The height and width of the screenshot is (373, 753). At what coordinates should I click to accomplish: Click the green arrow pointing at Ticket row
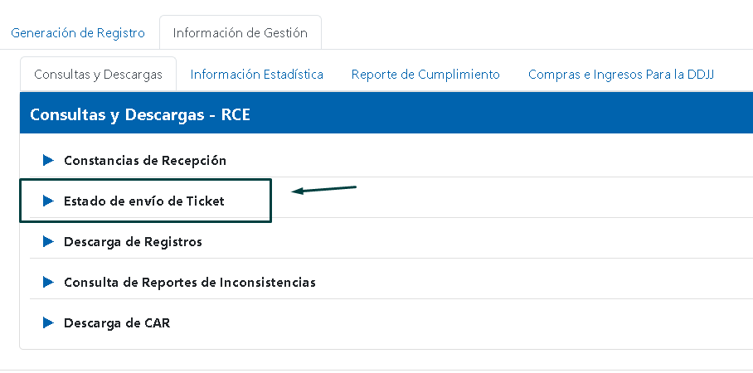(324, 190)
